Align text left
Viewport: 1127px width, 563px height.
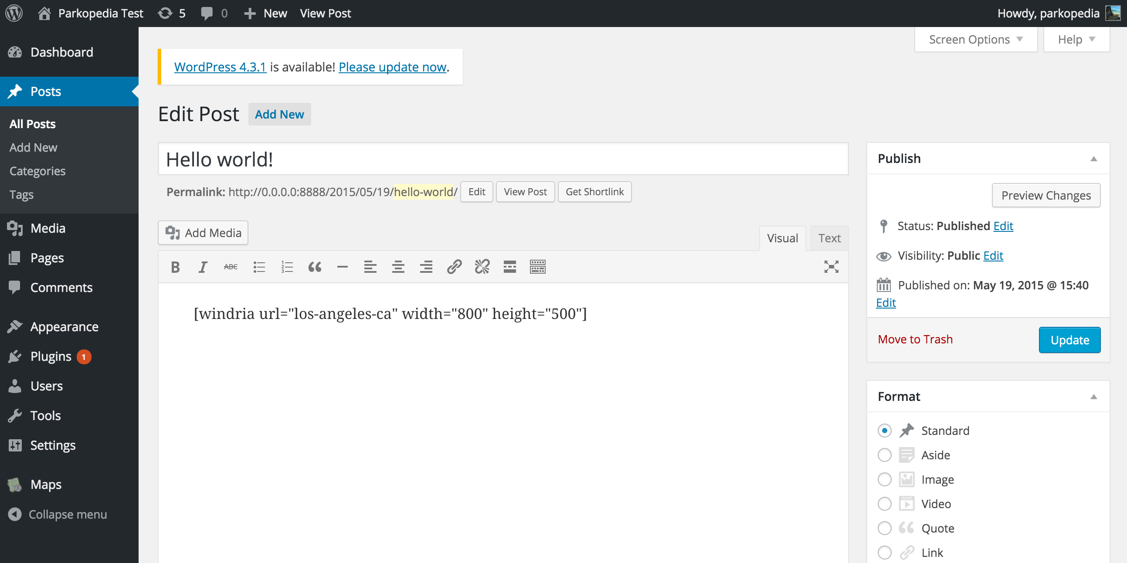coord(370,267)
